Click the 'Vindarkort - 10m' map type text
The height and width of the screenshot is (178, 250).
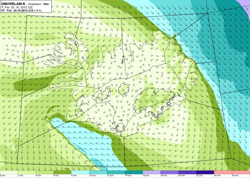click(x=38, y=4)
